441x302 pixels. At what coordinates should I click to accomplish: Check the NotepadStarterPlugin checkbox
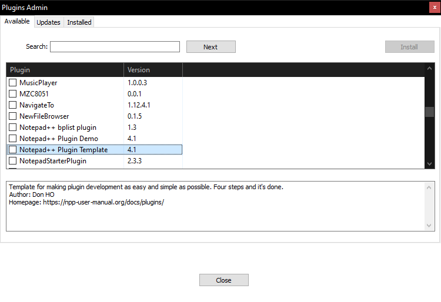pos(13,160)
